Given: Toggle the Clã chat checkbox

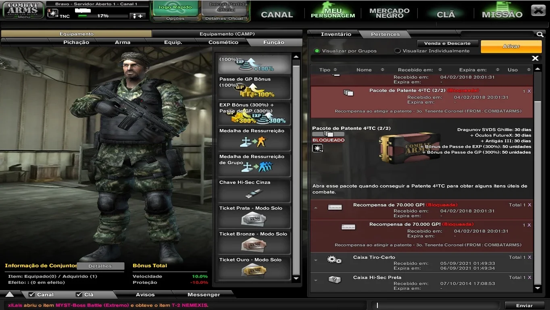Looking at the screenshot, I should 79,295.
